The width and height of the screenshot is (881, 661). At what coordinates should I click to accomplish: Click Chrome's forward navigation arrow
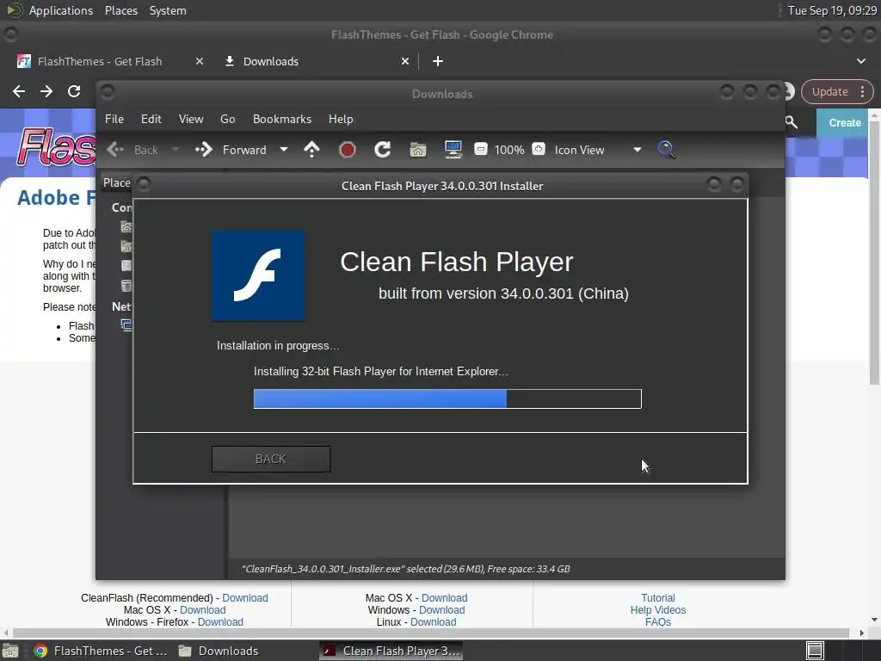tap(46, 91)
